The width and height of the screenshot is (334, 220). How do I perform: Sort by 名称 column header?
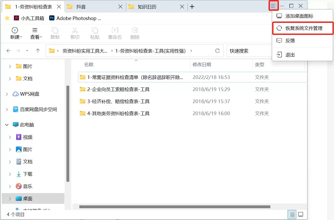pyautogui.click(x=89, y=65)
